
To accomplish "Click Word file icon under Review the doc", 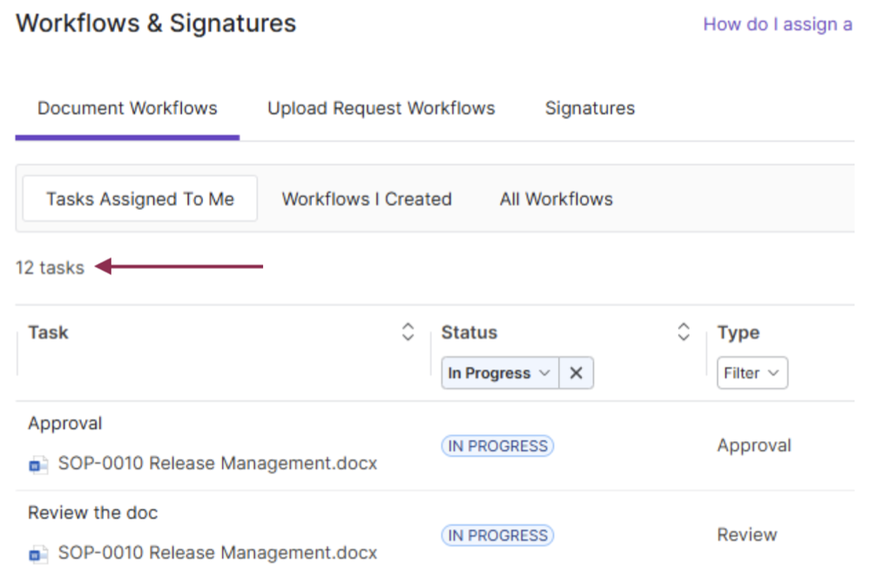I will pos(38,554).
